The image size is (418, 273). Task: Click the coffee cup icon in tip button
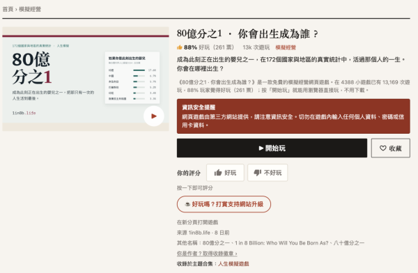pyautogui.click(x=187, y=204)
